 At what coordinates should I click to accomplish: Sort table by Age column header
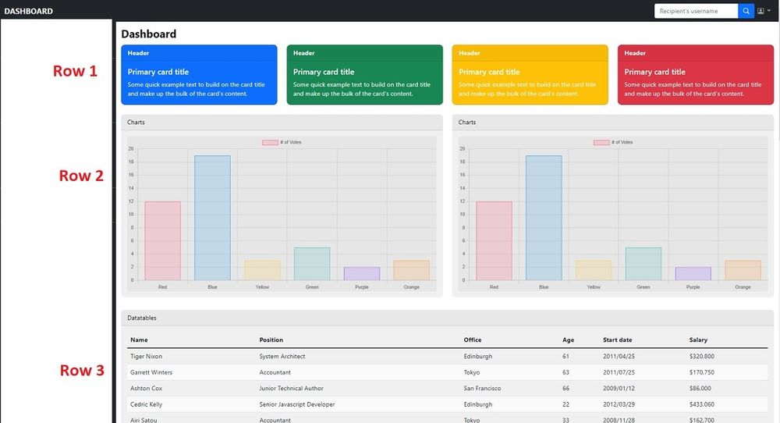568,340
